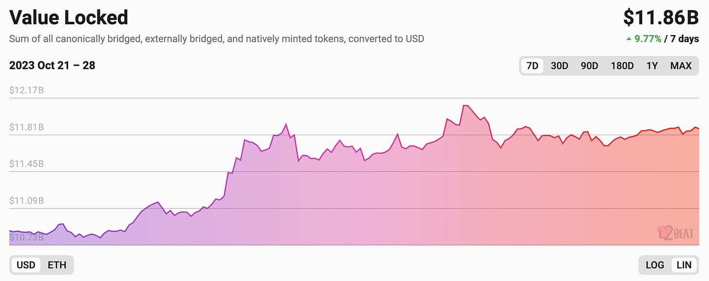This screenshot has height=281, width=709.
Task: Click the $12.17B axis label
Action: pos(26,90)
